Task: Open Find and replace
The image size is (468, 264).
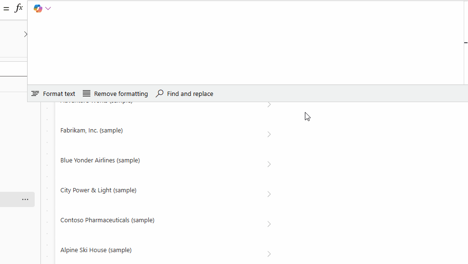Action: point(185,94)
